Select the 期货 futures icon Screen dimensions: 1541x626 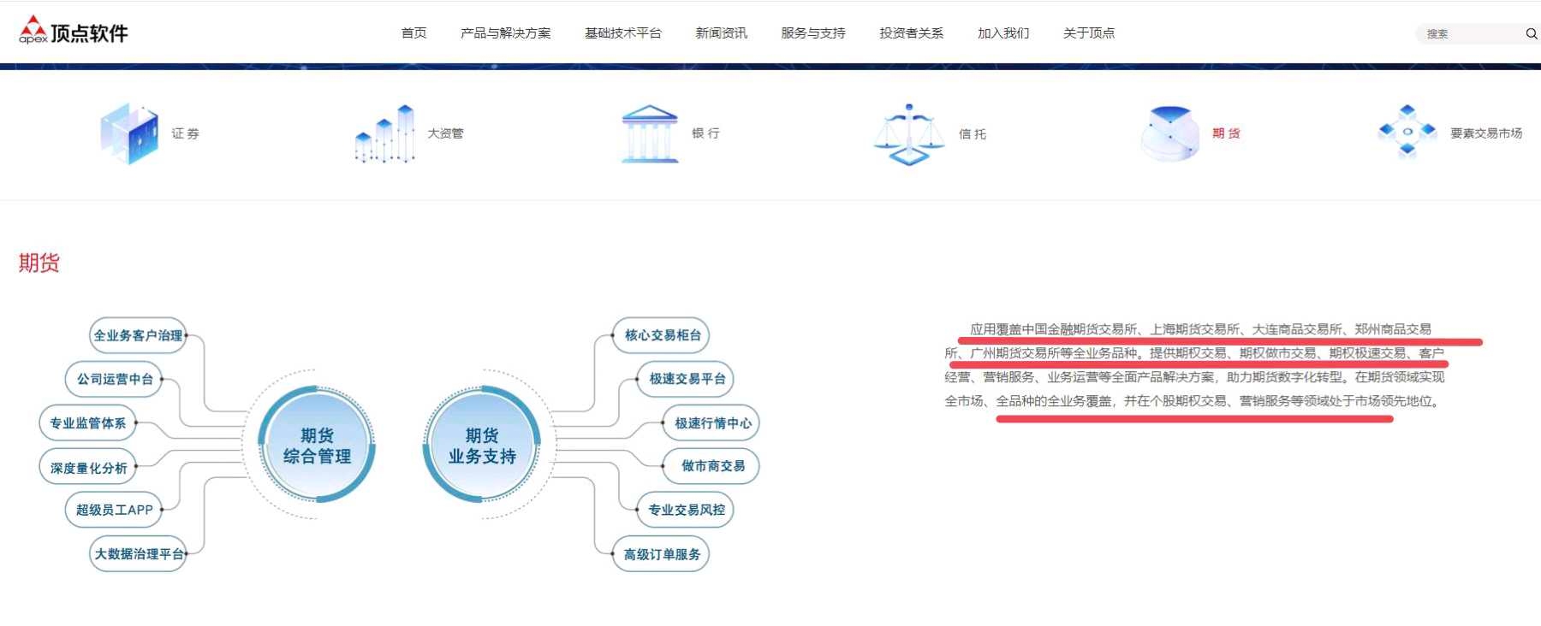[1170, 133]
